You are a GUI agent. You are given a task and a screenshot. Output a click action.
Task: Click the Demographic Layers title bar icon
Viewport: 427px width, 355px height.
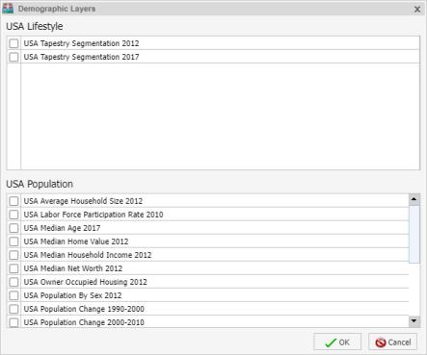click(8, 9)
